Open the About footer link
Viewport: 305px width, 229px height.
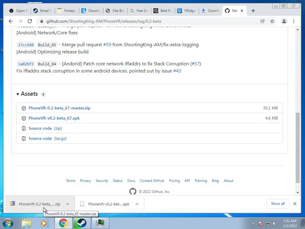tap(228, 181)
